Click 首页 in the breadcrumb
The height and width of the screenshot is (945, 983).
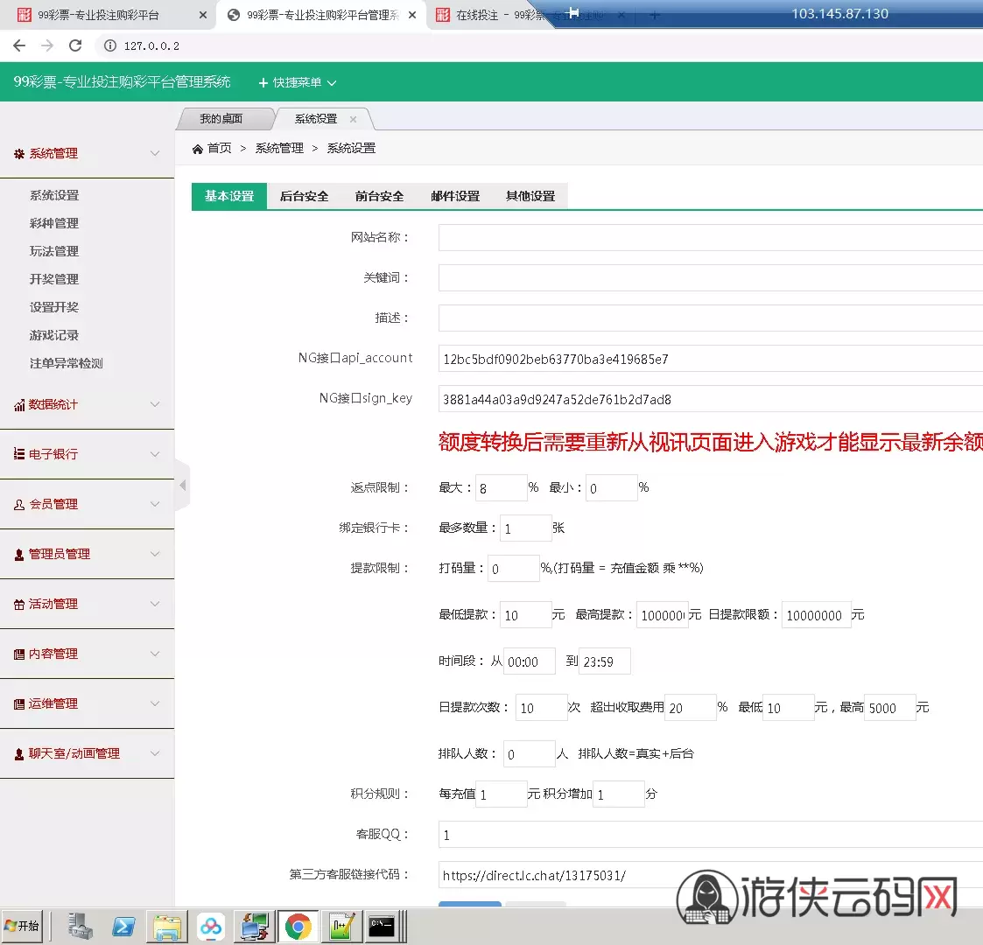tap(220, 149)
